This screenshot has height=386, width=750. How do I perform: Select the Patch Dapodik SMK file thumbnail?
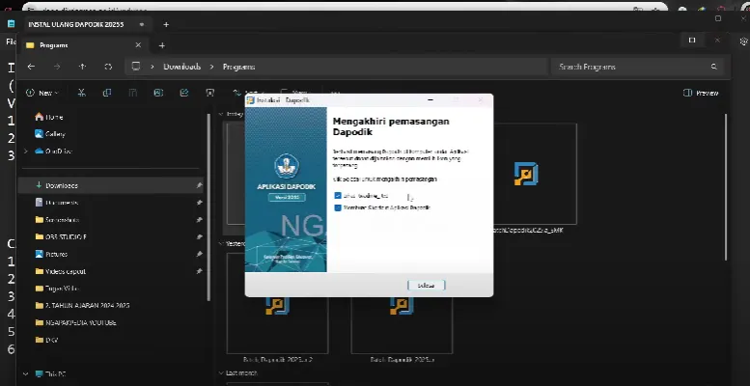pos(526,174)
